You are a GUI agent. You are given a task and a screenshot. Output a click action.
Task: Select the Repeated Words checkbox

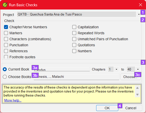point(74,33)
